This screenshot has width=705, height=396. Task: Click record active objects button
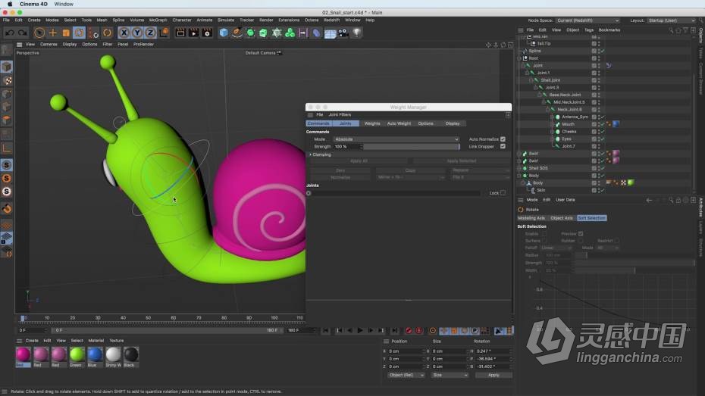409,330
